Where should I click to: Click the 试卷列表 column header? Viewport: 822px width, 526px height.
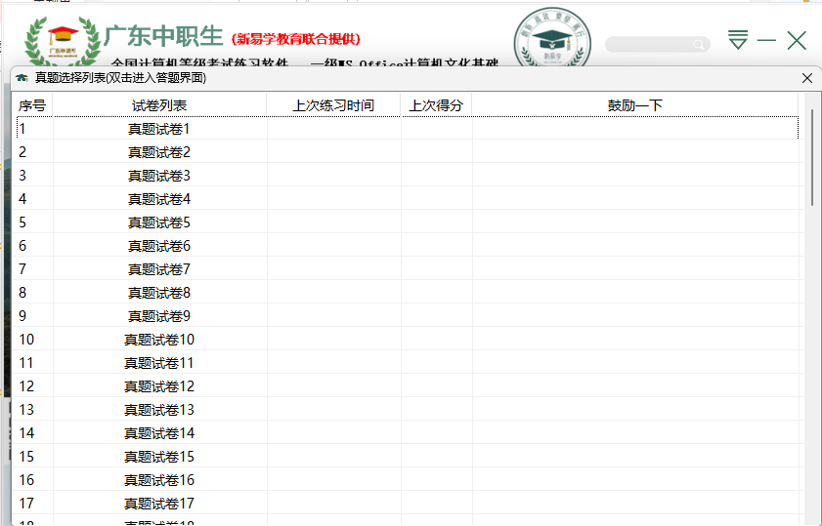[159, 105]
